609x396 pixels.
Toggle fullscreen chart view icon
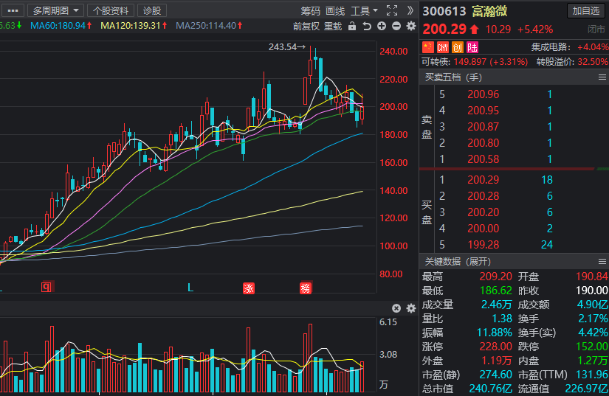392,10
